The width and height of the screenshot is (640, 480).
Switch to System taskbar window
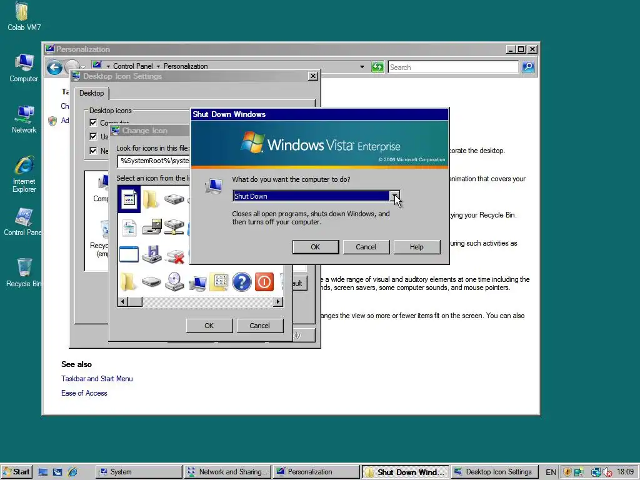[x=139, y=472]
